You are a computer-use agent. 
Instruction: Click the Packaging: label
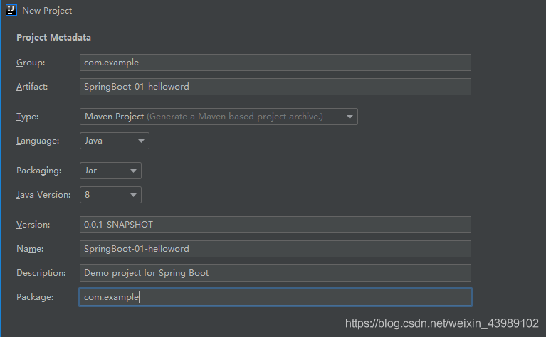click(x=38, y=171)
